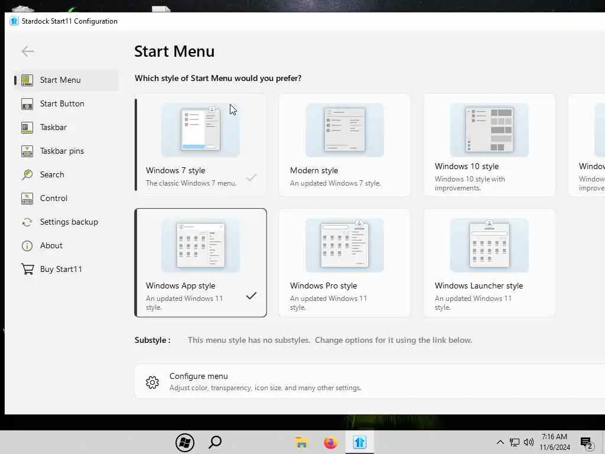Open the Start Button section

(x=66, y=104)
